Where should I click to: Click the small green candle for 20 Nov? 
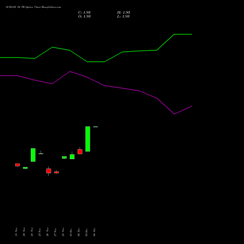click(25, 168)
